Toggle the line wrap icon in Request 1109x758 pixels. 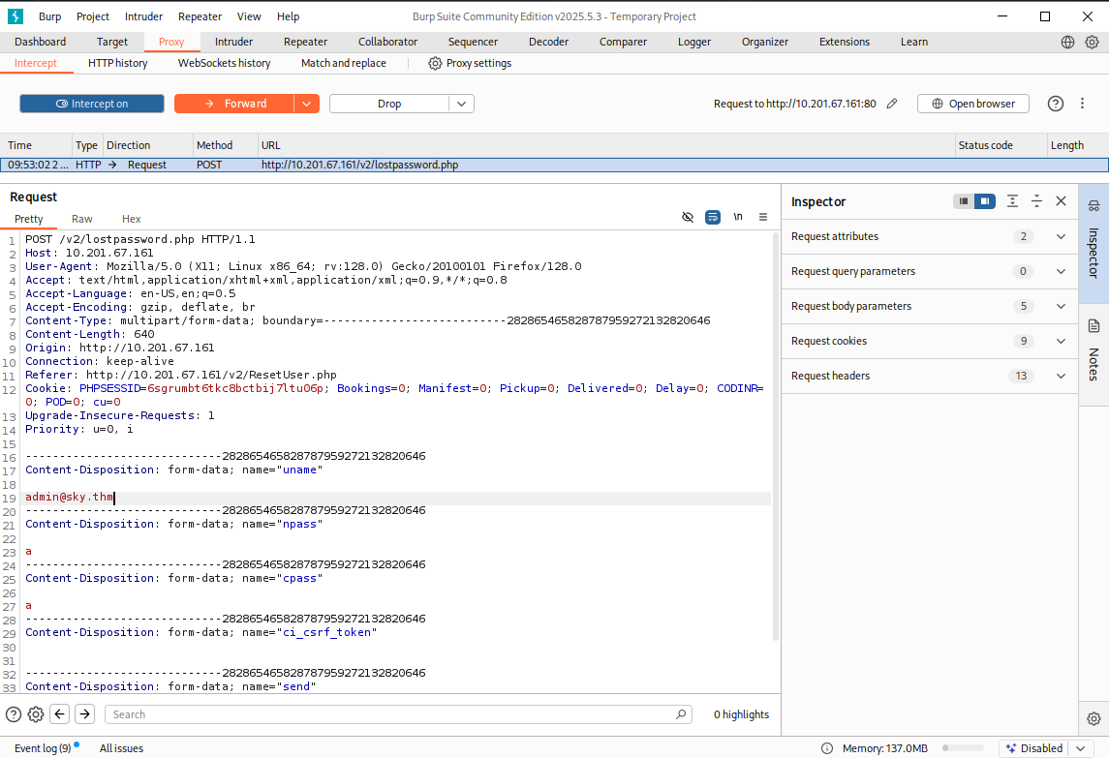tap(713, 217)
